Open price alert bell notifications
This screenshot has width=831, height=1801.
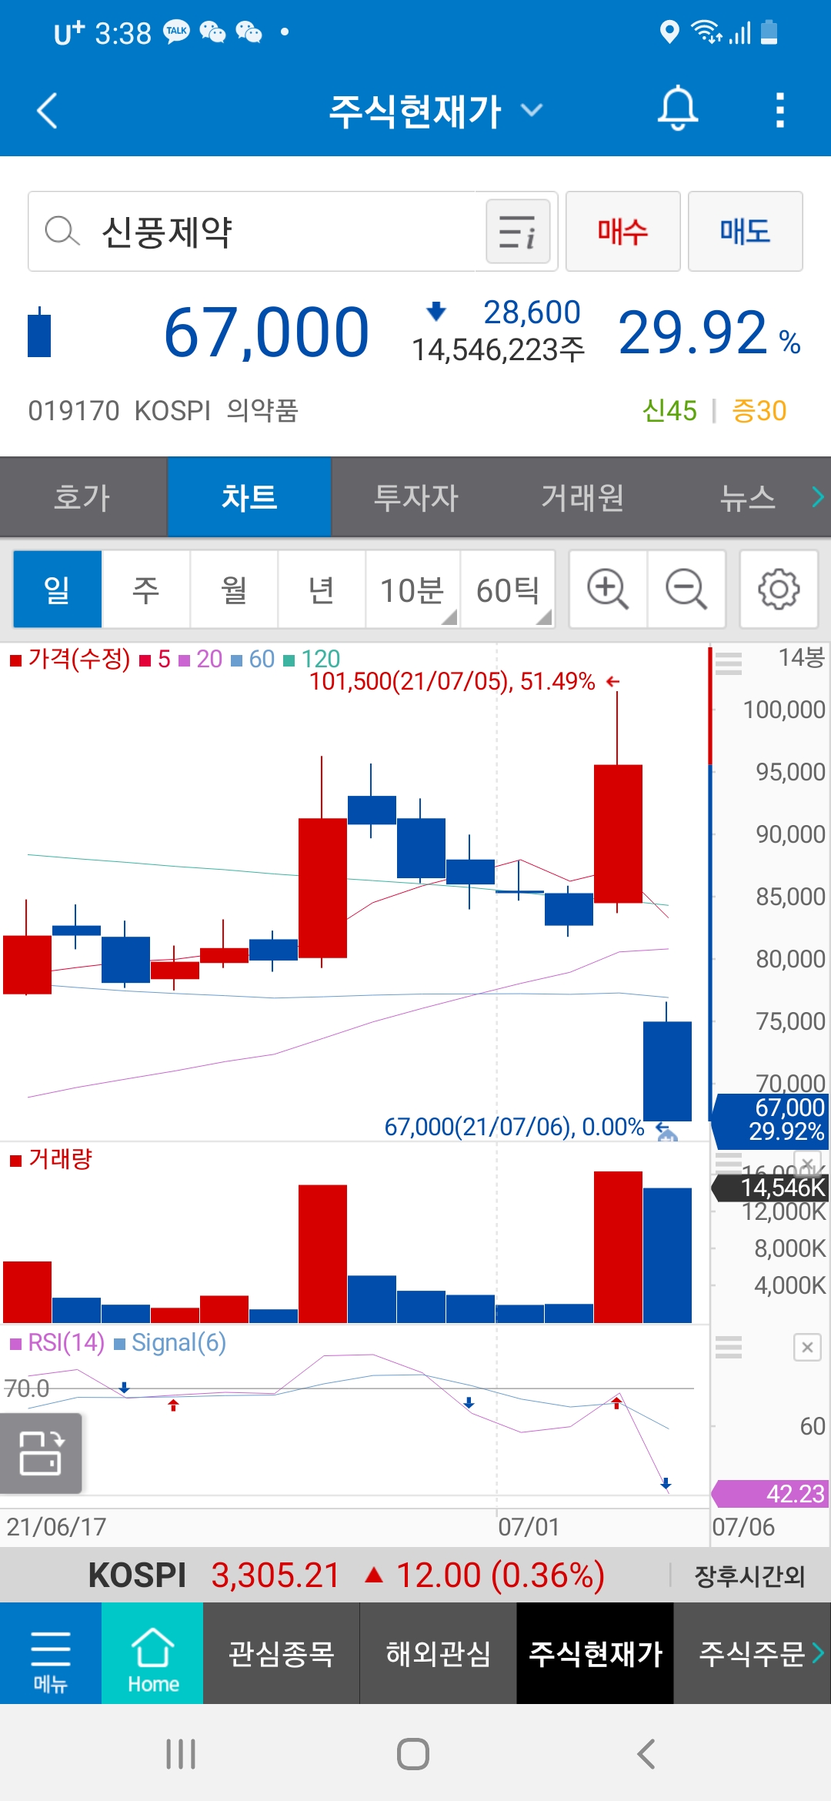pos(677,109)
